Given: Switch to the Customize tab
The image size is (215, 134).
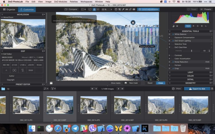Looking at the screenshot, I should tap(27, 9).
